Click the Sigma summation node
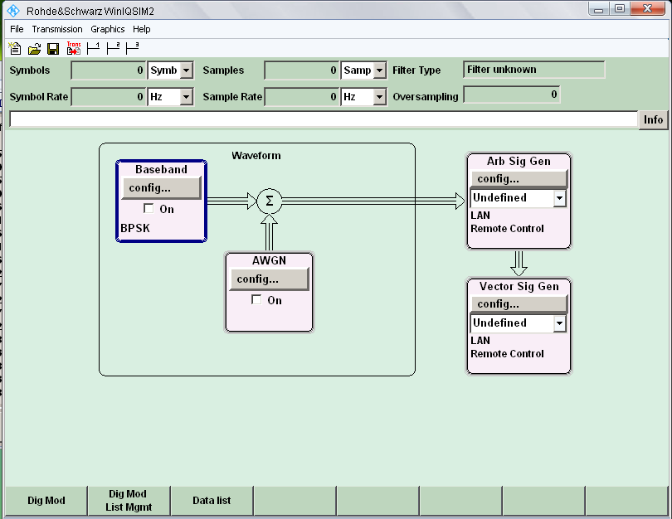This screenshot has width=672, height=519. point(269,201)
